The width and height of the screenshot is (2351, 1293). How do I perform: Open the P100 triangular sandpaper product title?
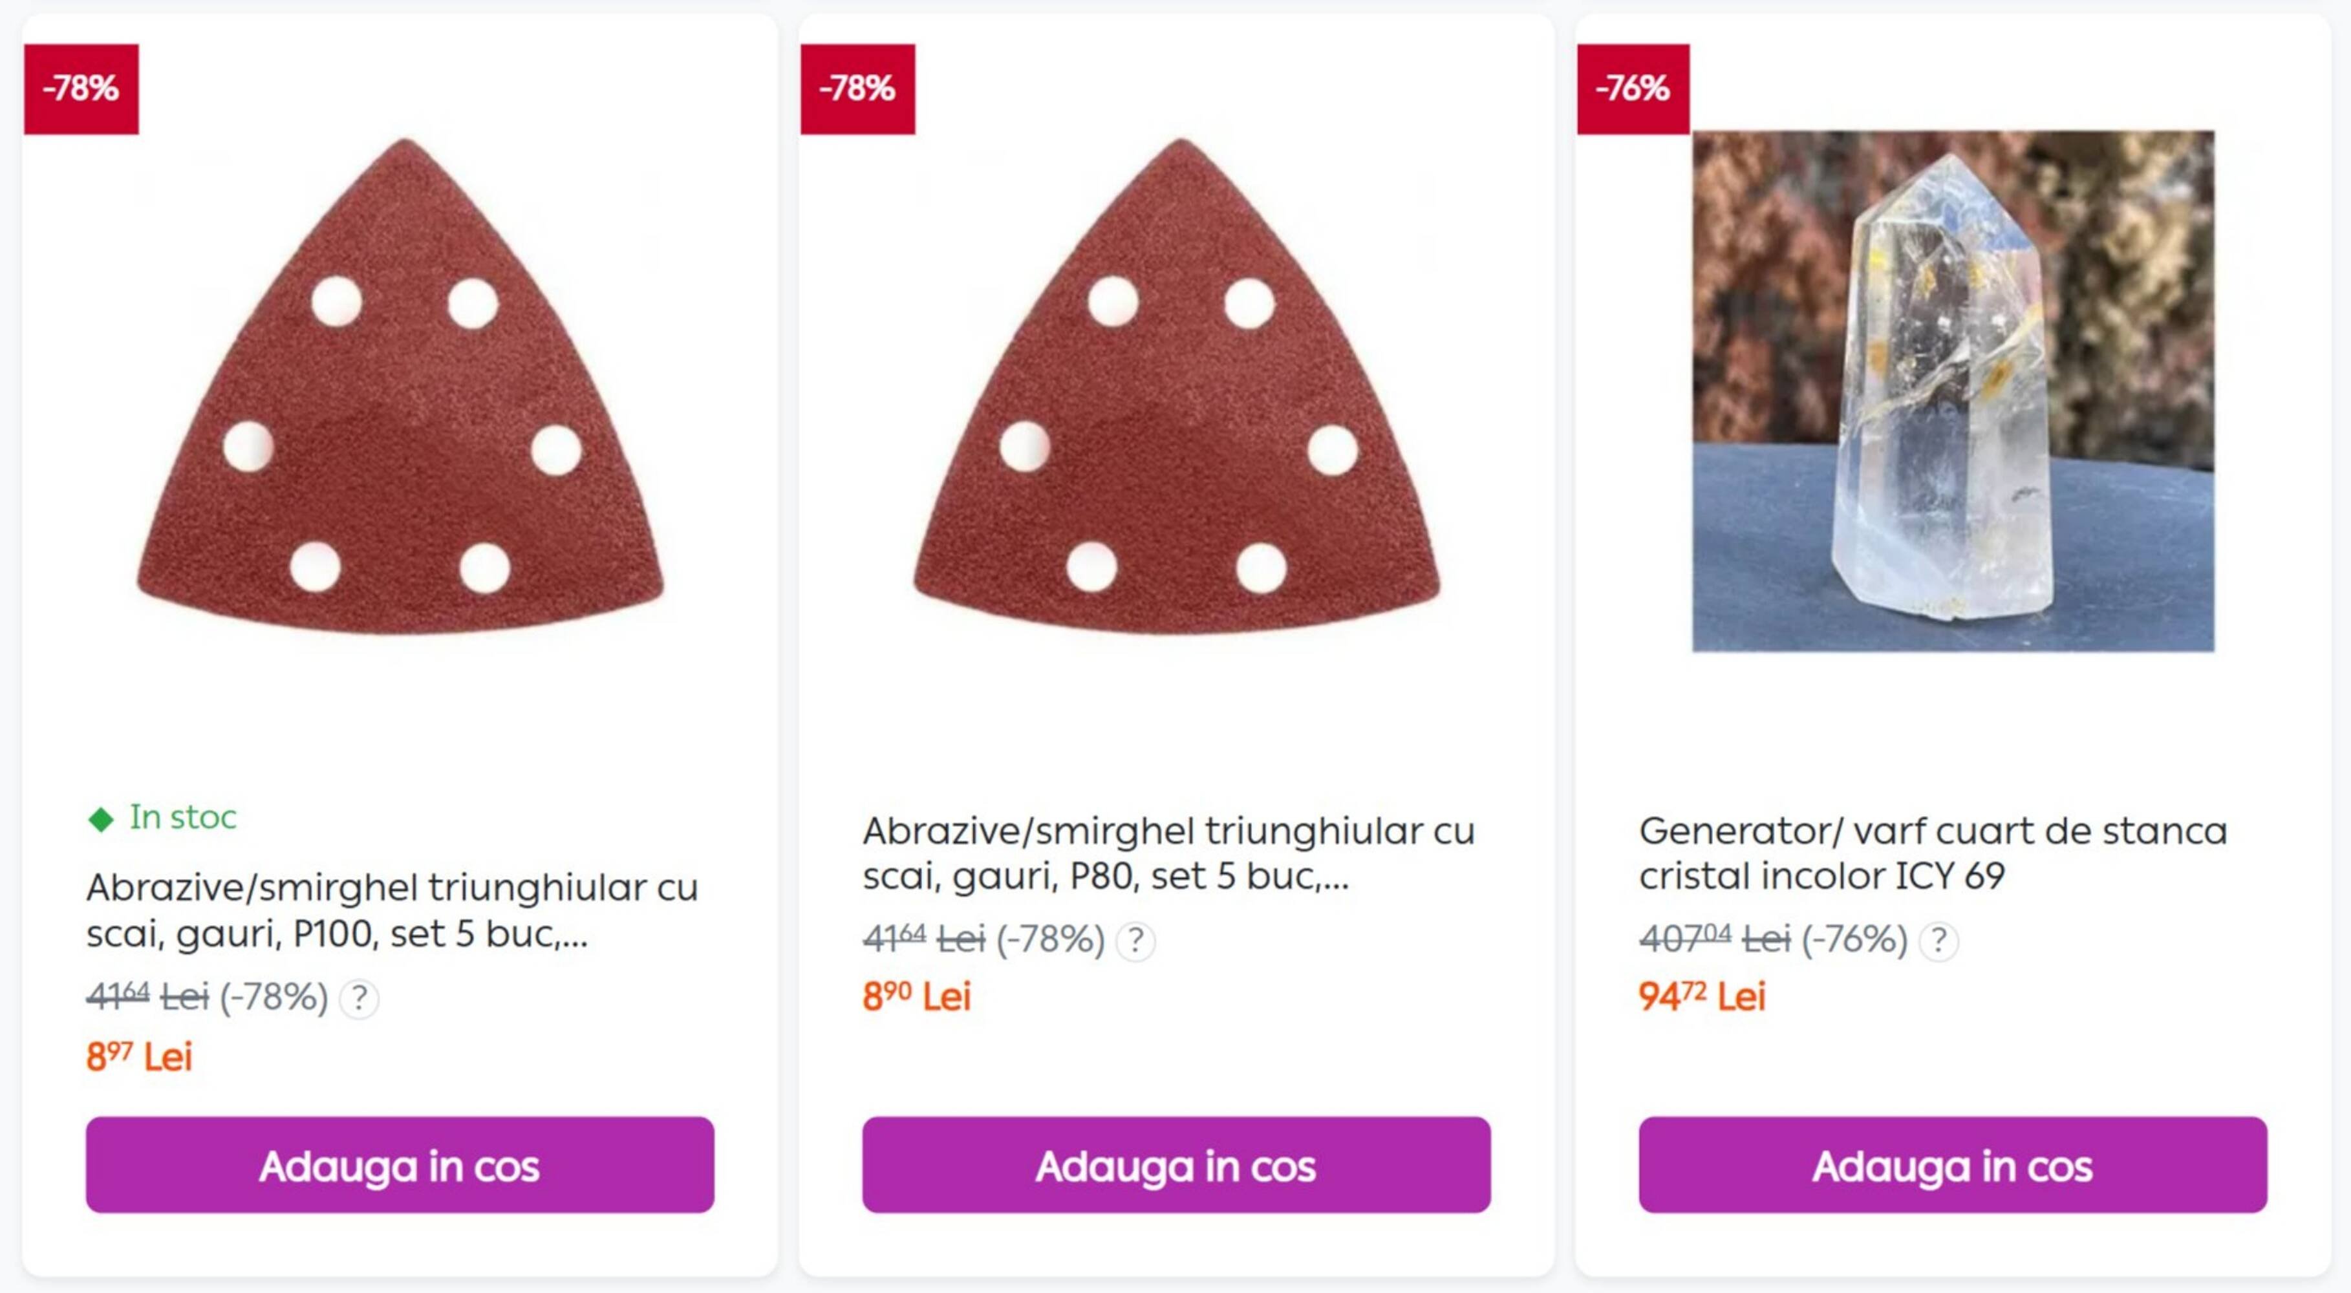click(392, 910)
